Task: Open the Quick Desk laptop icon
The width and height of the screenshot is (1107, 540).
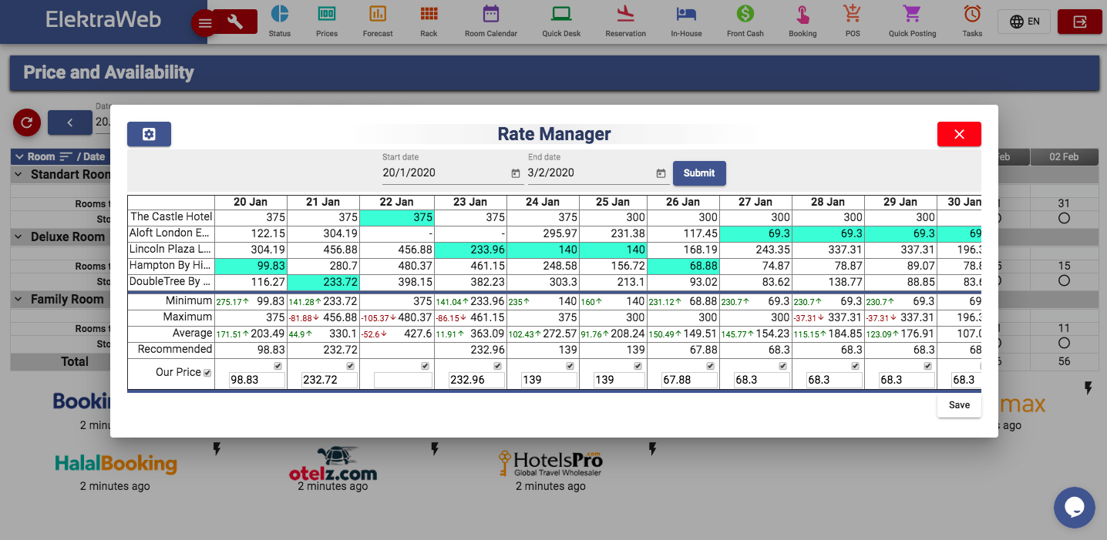Action: click(561, 14)
